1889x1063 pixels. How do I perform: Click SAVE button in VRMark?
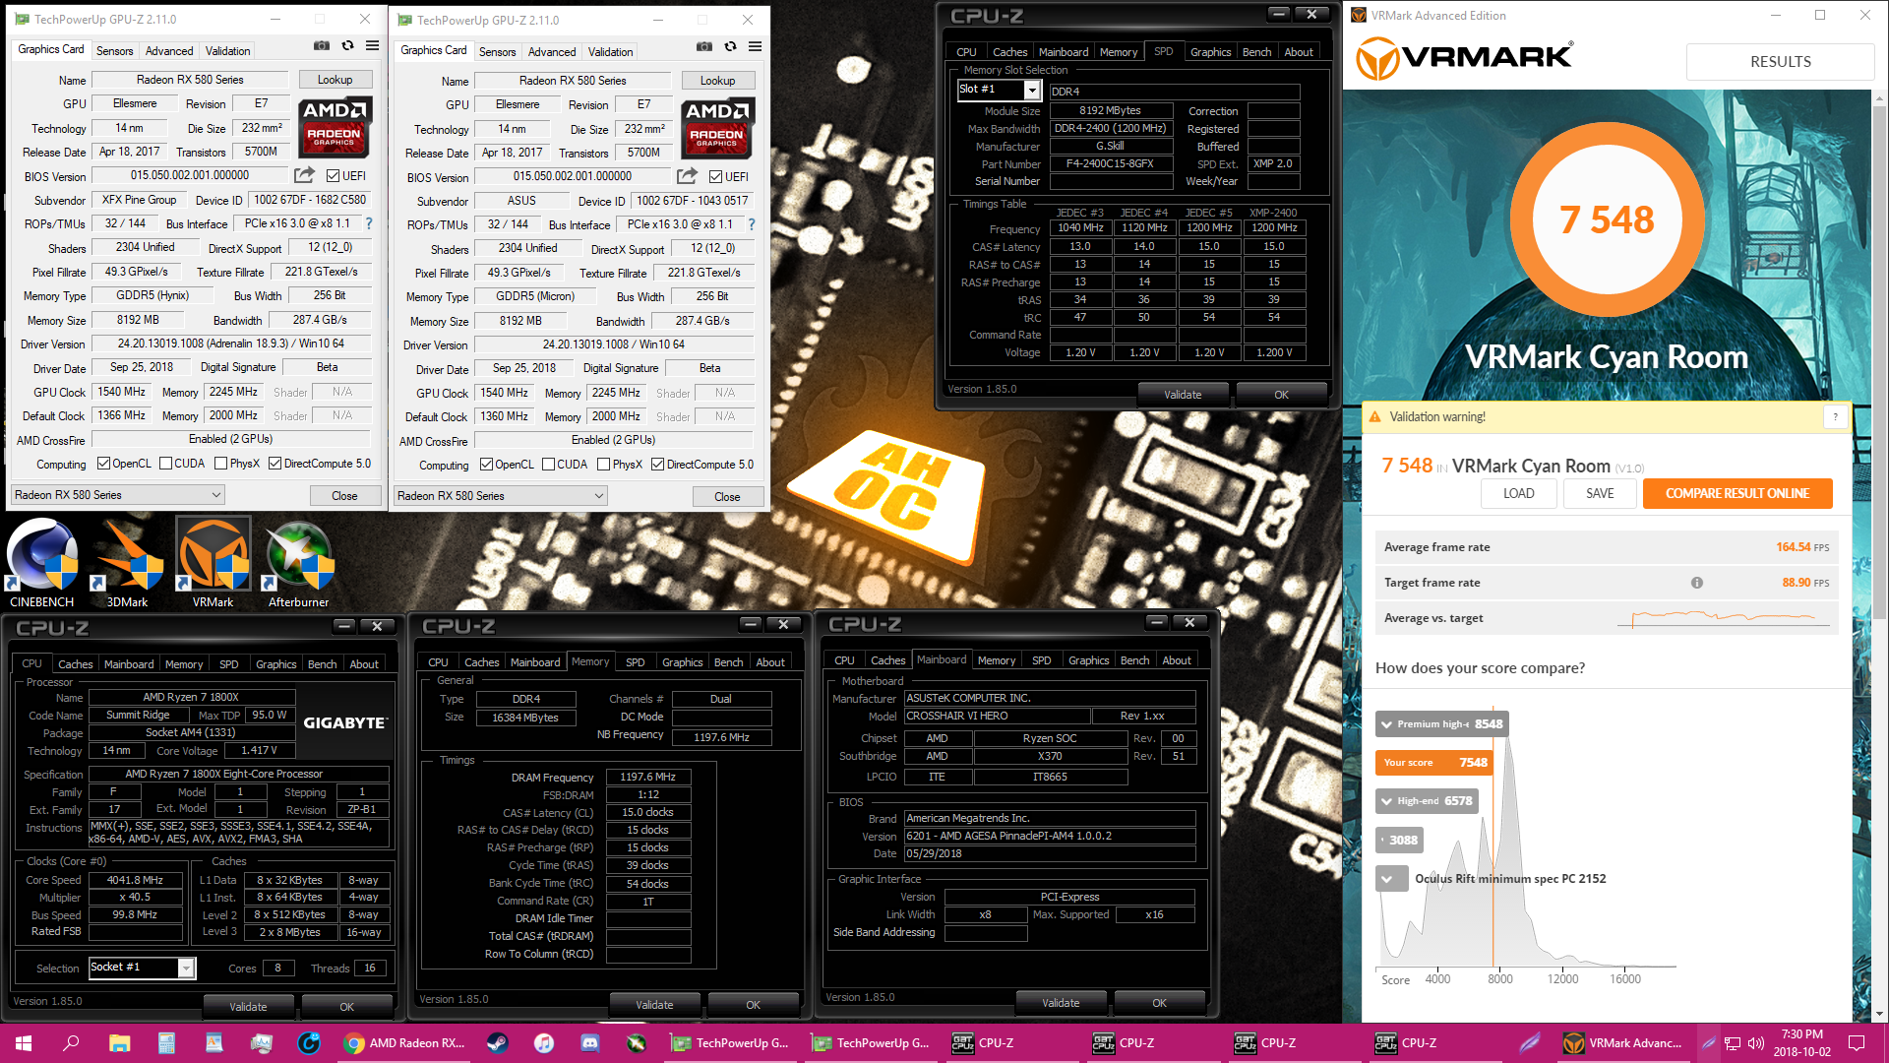(x=1600, y=493)
